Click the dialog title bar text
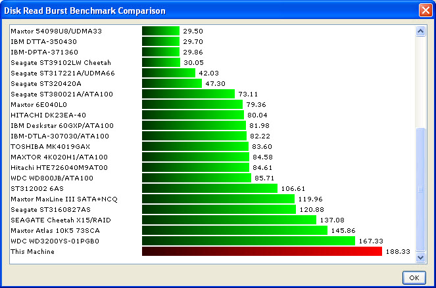Screen dimensions: 436x288 coord(85,10)
